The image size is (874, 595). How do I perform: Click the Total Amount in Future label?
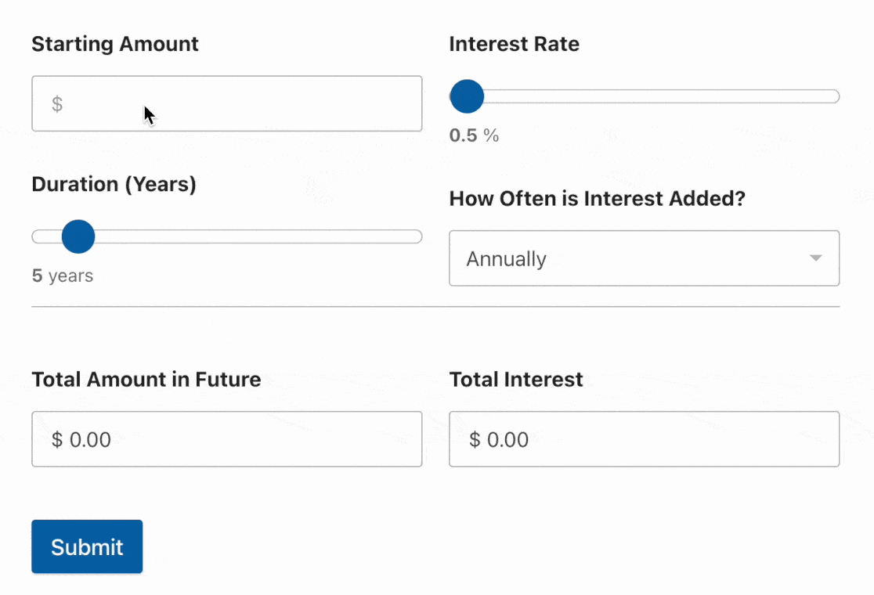(x=146, y=380)
